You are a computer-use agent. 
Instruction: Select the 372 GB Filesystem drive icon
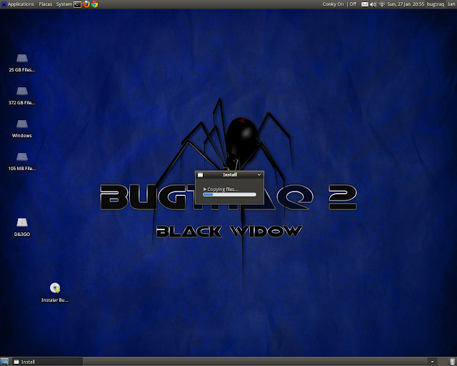pyautogui.click(x=22, y=96)
